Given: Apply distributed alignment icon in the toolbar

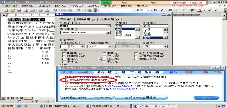Looking at the screenshot, I should click(170, 10).
